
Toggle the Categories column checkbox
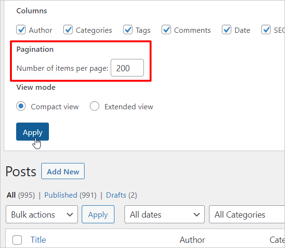68,30
